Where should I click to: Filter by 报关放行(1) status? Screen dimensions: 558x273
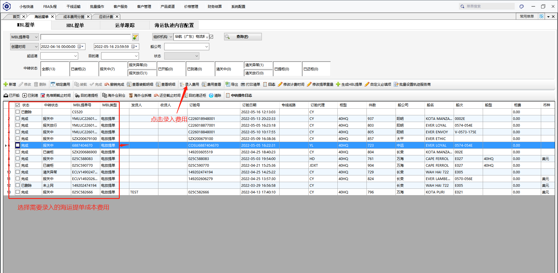click(x=142, y=73)
